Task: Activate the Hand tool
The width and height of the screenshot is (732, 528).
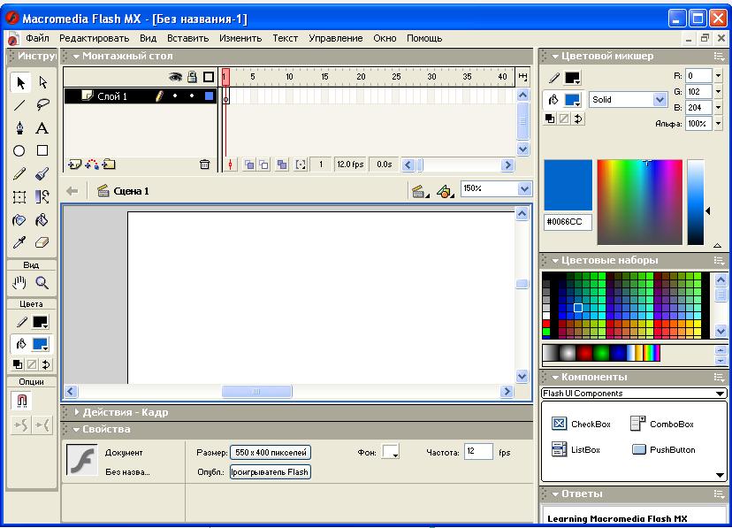Action: click(x=19, y=282)
